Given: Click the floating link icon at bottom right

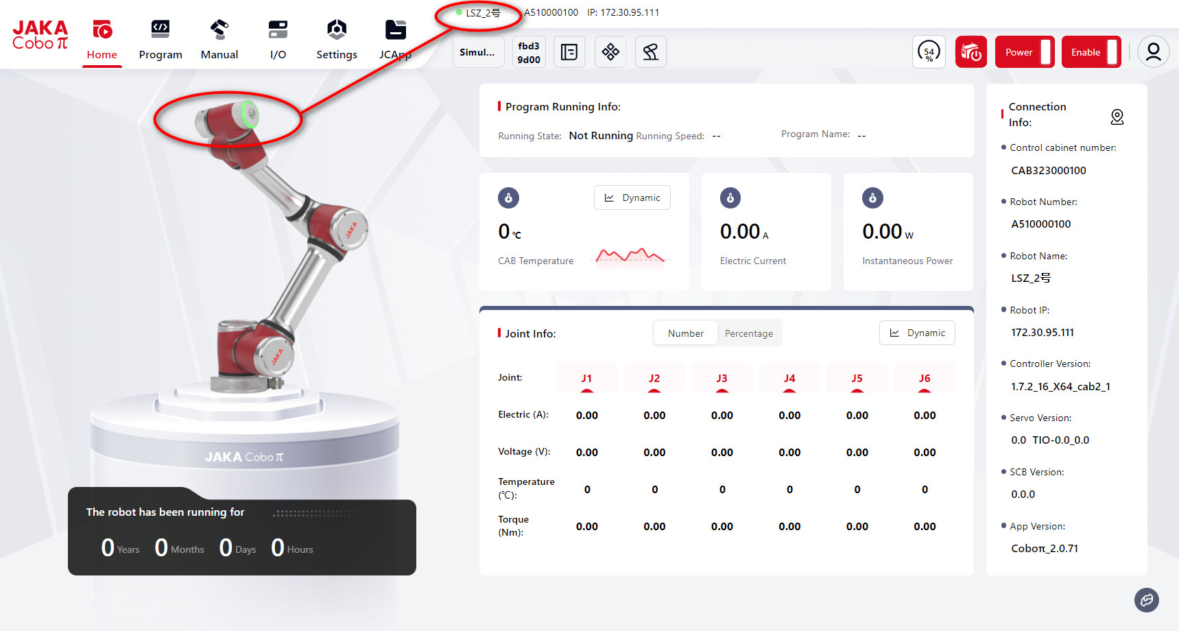Looking at the screenshot, I should point(1146,600).
